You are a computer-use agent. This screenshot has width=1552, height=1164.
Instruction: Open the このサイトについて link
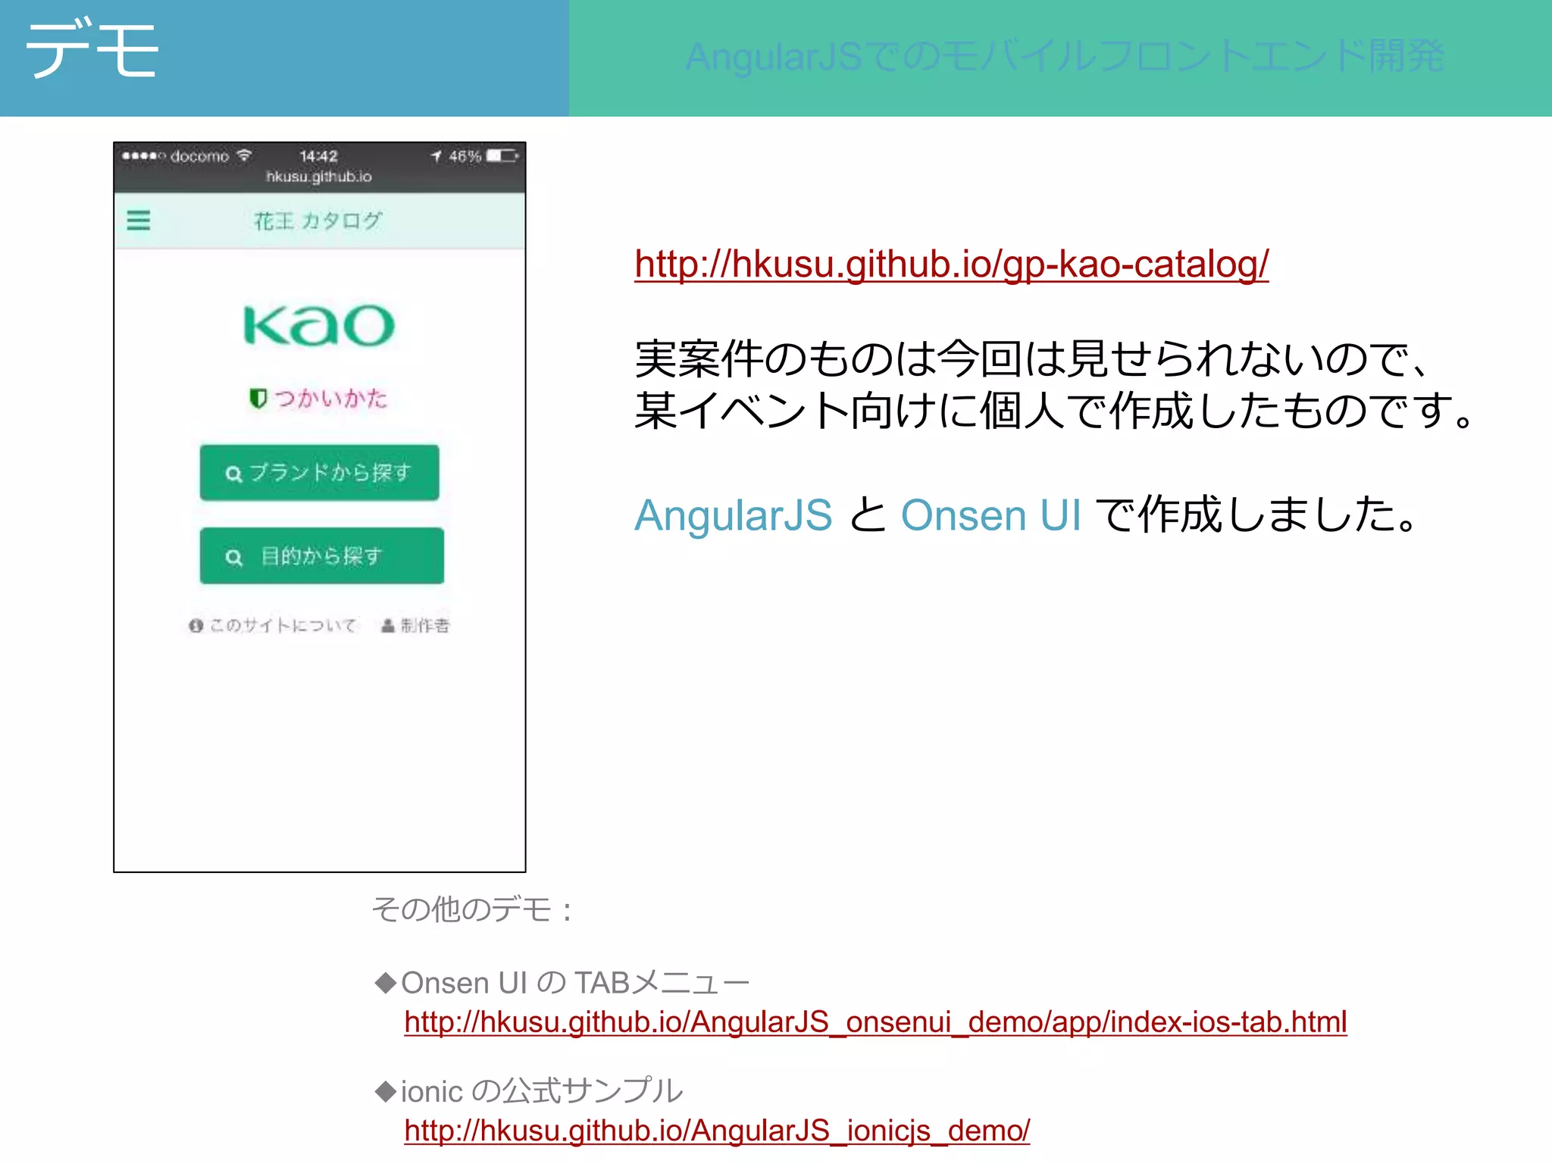point(283,625)
